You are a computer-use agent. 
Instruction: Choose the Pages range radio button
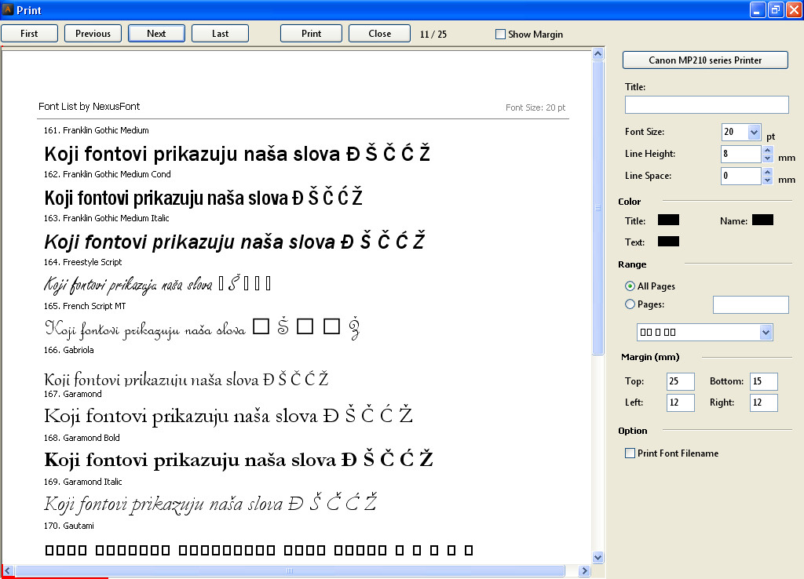click(630, 304)
